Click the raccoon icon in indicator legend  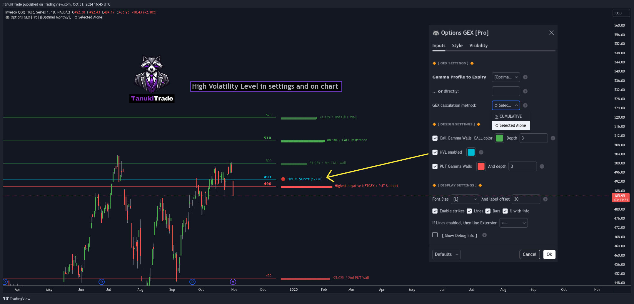pos(7,17)
